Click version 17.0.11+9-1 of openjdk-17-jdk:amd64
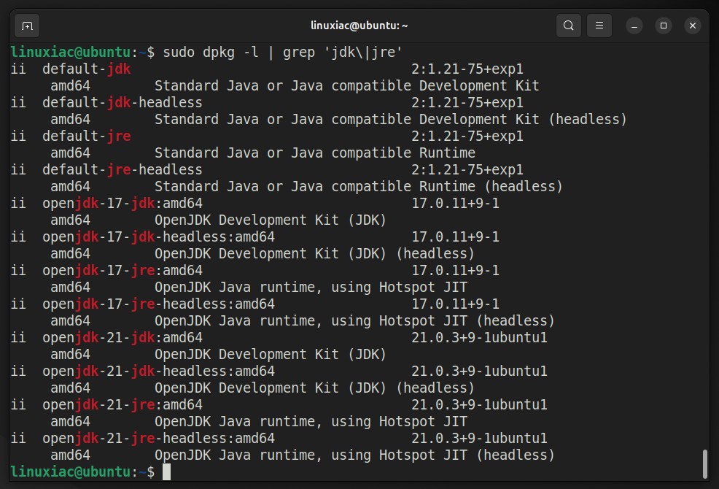 [455, 204]
